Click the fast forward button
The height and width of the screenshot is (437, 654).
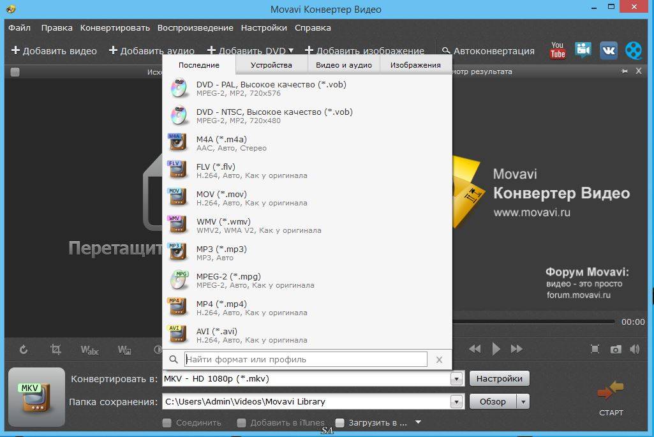click(516, 349)
